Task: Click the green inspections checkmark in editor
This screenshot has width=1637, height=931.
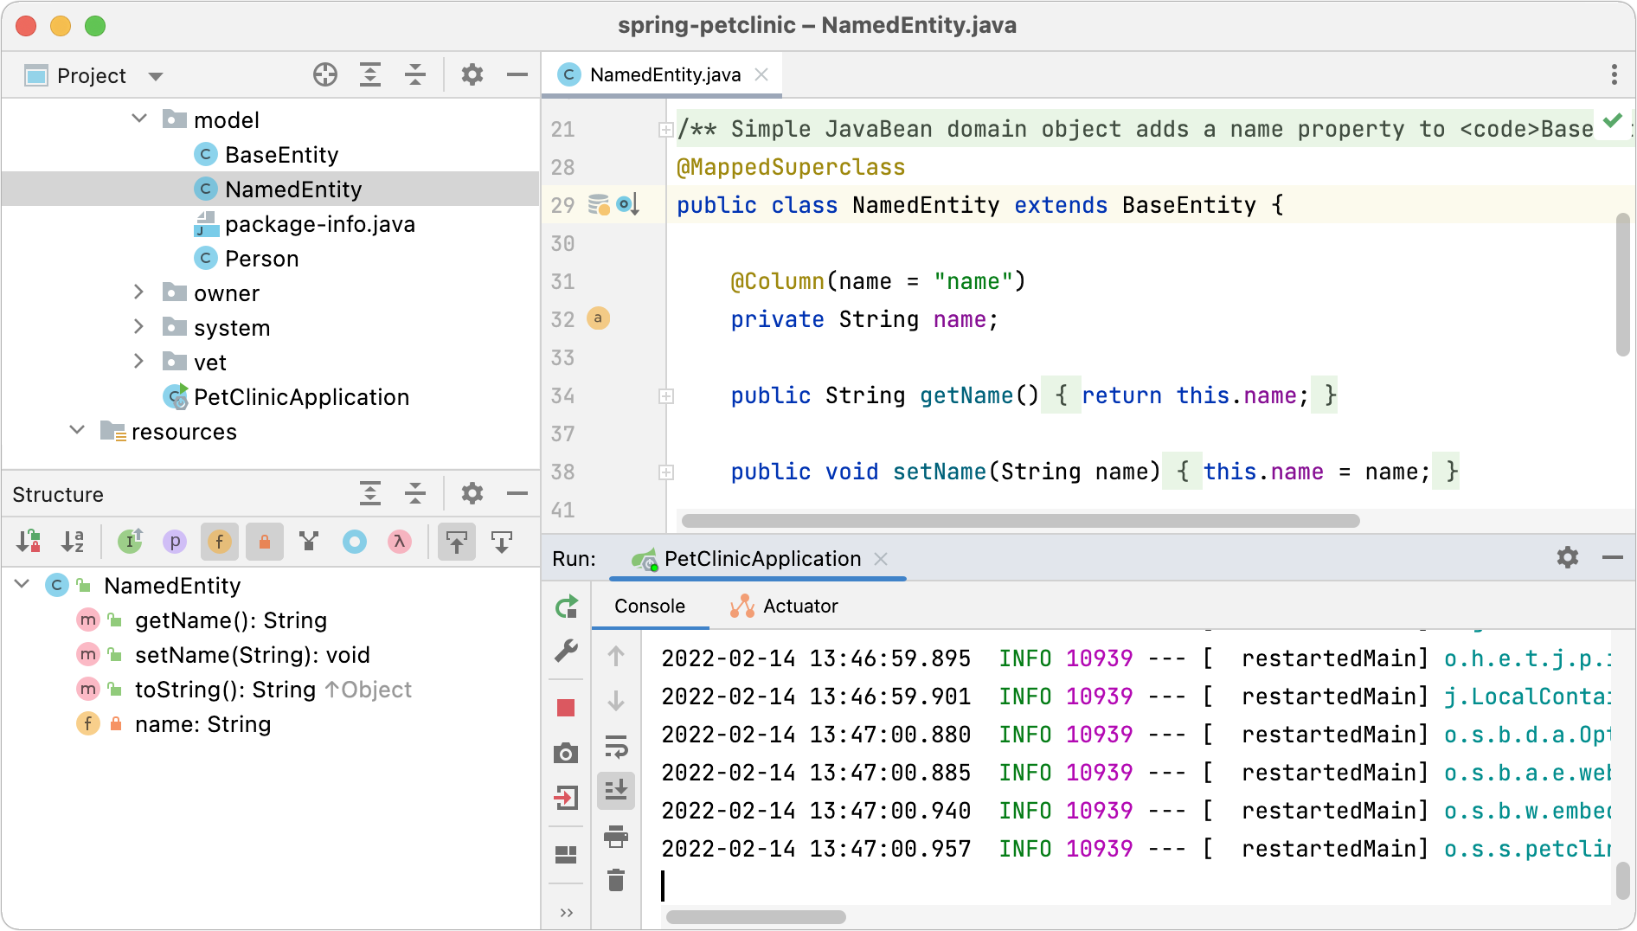Action: pyautogui.click(x=1613, y=121)
